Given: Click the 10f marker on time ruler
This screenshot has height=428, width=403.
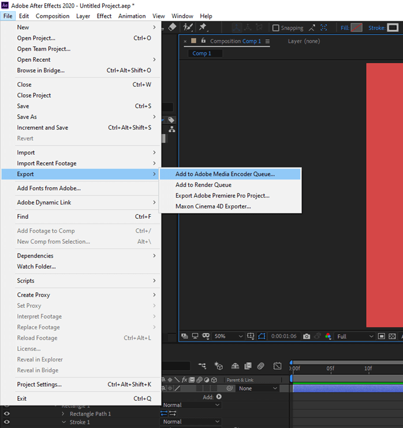Looking at the screenshot, I should [x=368, y=369].
